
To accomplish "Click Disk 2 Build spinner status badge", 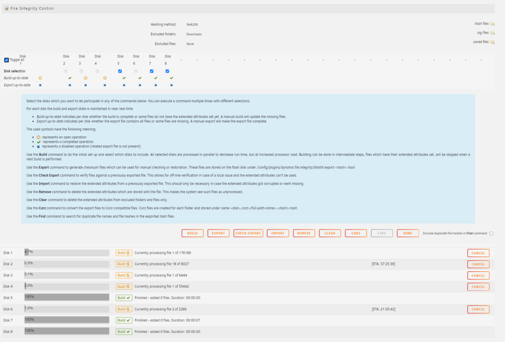I will pyautogui.click(x=124, y=264).
